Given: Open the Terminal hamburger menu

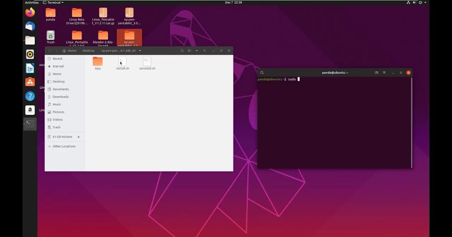Looking at the screenshot, I should [x=384, y=73].
